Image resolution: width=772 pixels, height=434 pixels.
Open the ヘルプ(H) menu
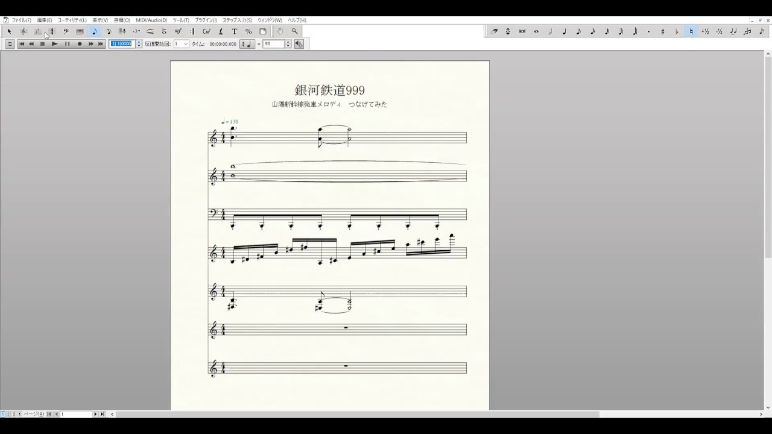[x=297, y=20]
